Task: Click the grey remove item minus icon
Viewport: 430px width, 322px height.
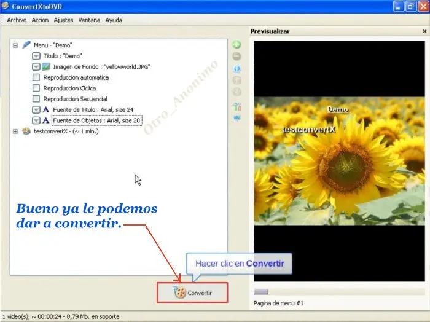Action: click(x=237, y=56)
